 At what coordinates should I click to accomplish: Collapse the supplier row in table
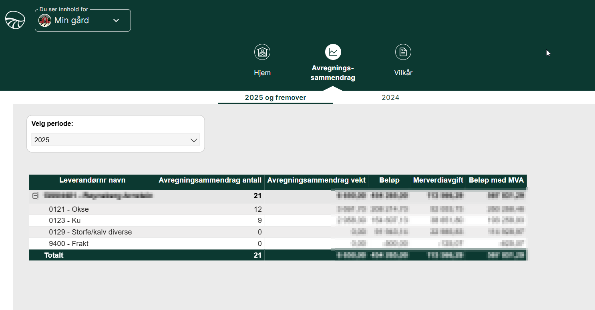pos(35,196)
